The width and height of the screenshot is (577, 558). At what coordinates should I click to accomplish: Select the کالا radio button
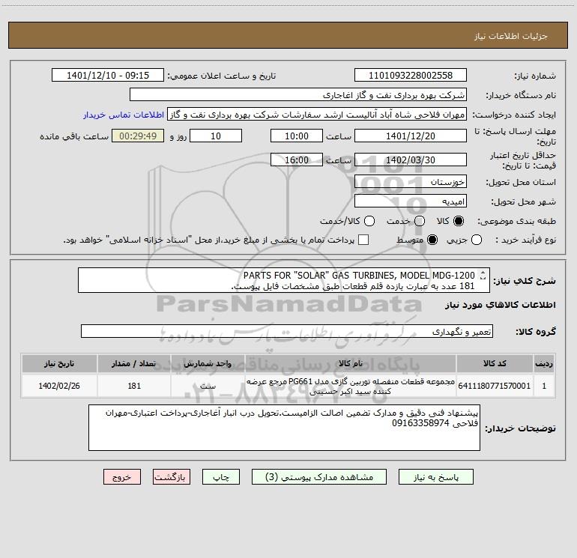point(459,221)
